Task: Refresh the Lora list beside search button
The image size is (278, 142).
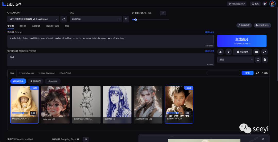Action: (x=257, y=73)
